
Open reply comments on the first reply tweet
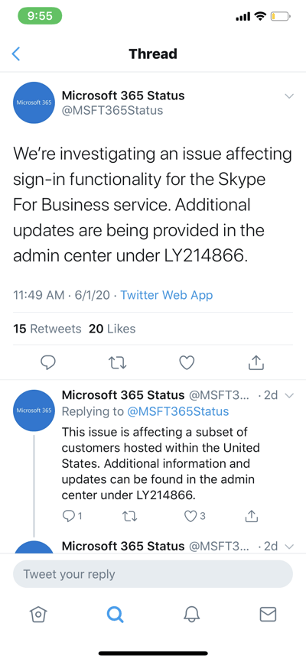[71, 516]
